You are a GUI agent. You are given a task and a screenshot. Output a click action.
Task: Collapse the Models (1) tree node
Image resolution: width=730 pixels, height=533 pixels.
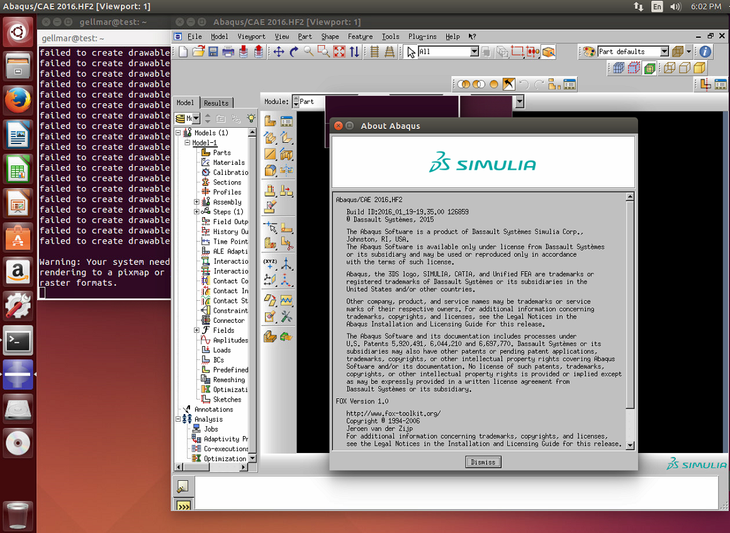(x=178, y=133)
